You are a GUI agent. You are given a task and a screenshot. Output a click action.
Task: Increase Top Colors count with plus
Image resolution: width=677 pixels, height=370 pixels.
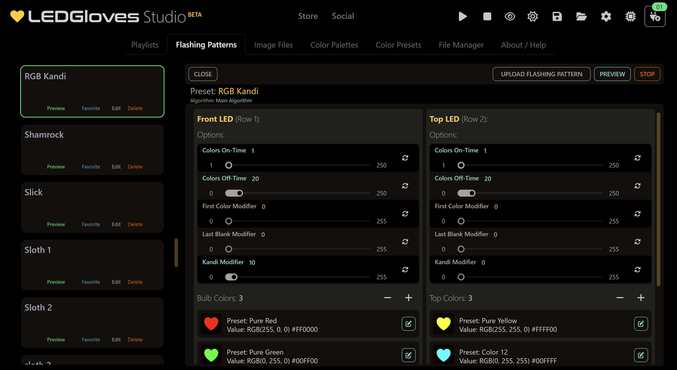(641, 298)
